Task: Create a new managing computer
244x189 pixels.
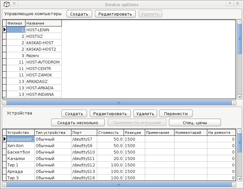Action: pyautogui.click(x=79, y=14)
